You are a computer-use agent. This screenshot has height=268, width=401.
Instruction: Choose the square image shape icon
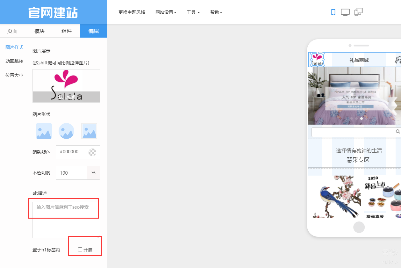pos(44,131)
